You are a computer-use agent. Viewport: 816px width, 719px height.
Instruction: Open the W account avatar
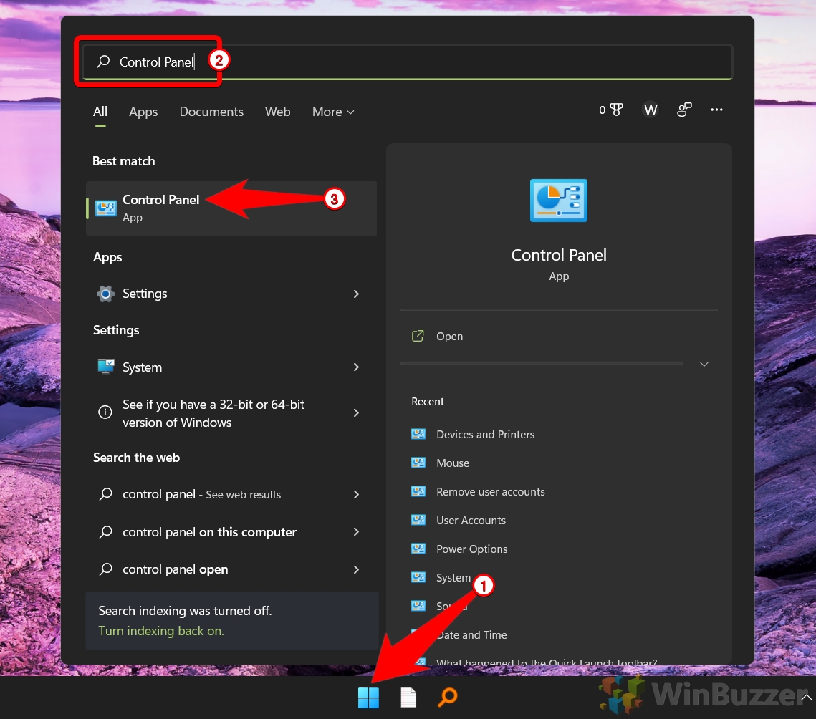[x=651, y=110]
